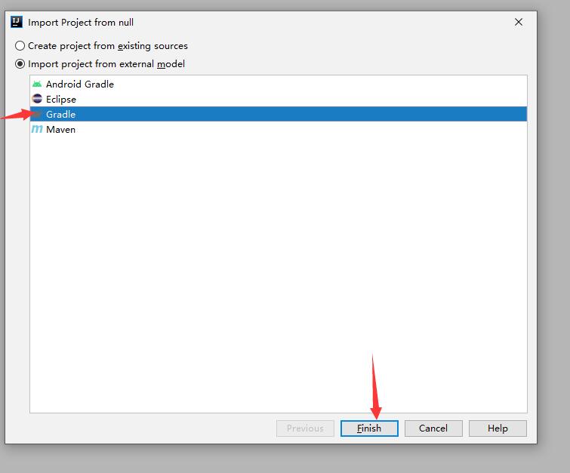Close the Import Project dialog with X
The width and height of the screenshot is (570, 473).
point(519,22)
